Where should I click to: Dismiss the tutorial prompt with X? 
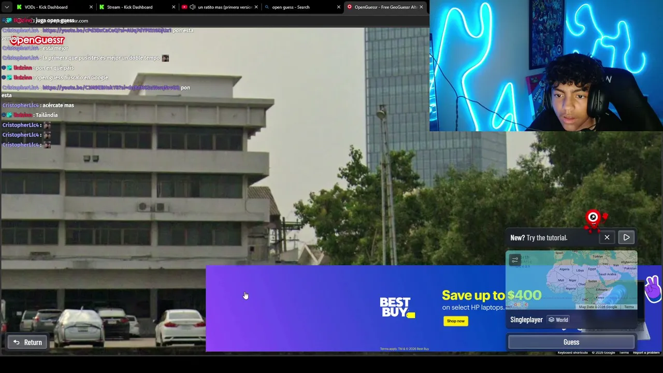(x=607, y=237)
